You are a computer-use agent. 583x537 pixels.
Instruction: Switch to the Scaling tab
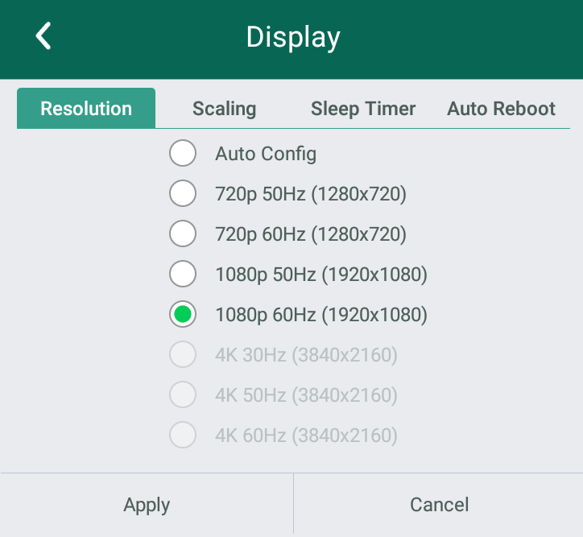click(224, 109)
